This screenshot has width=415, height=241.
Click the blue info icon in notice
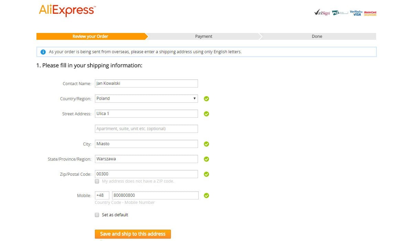[x=43, y=52]
